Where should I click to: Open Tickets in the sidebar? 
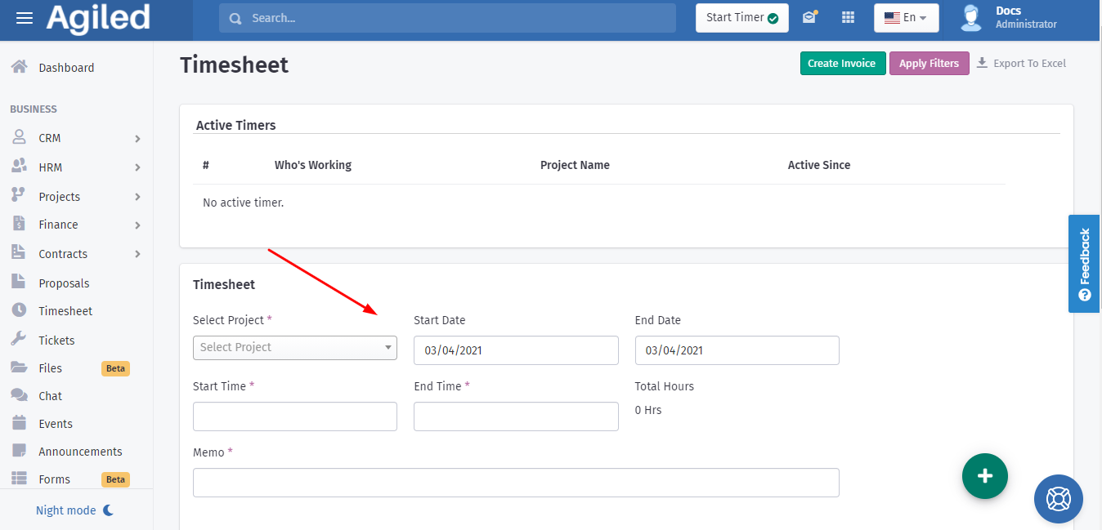coord(56,341)
